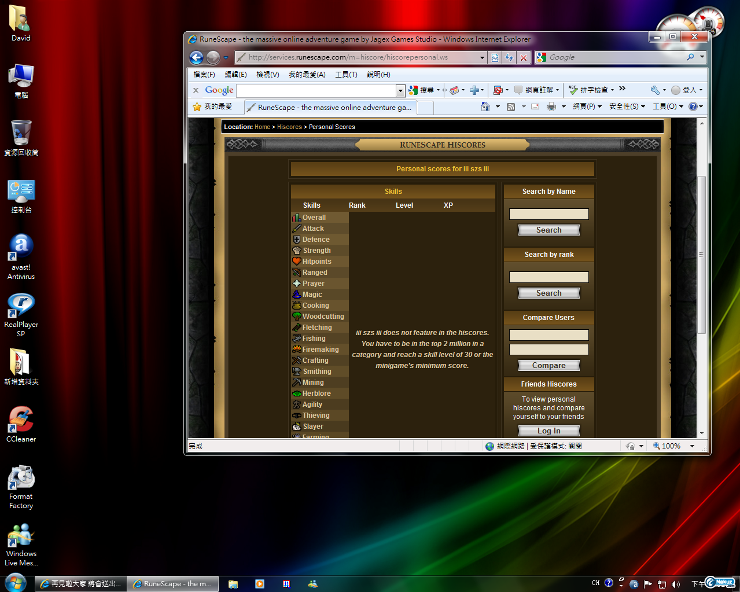Screen dimensions: 740x592
Task: Open the 檔案(F) File menu
Action: tap(204, 75)
